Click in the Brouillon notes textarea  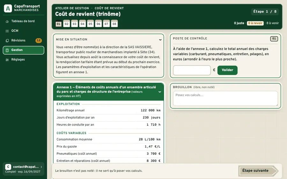(225, 99)
